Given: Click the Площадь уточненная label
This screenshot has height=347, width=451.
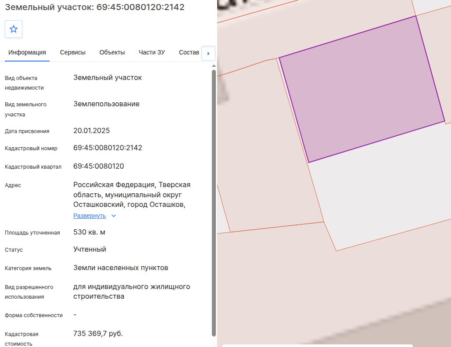Looking at the screenshot, I should pos(32,233).
